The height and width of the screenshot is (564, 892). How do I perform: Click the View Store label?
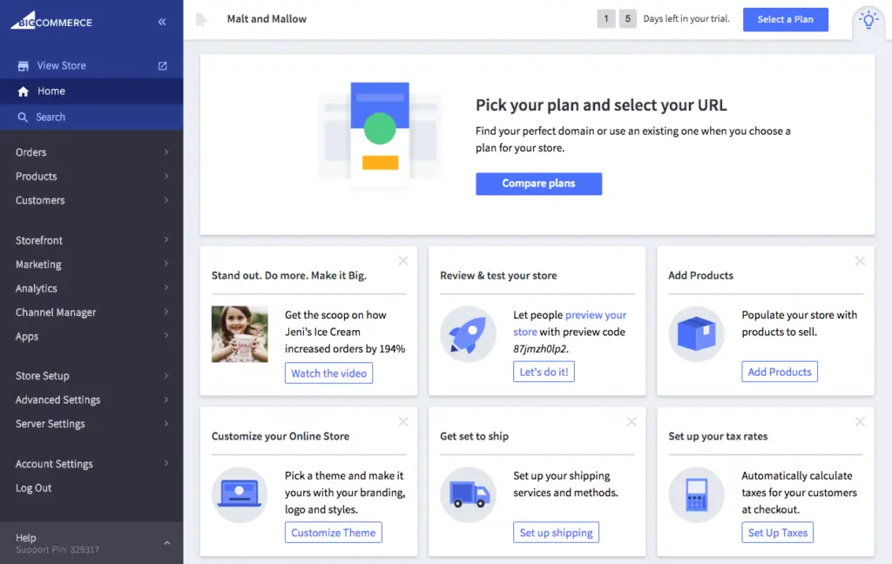point(62,66)
